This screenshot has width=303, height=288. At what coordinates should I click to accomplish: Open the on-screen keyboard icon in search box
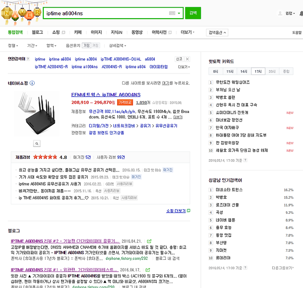172,13
